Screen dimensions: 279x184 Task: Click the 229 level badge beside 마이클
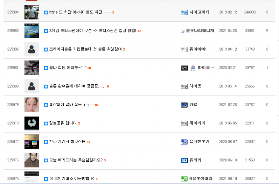(184, 68)
